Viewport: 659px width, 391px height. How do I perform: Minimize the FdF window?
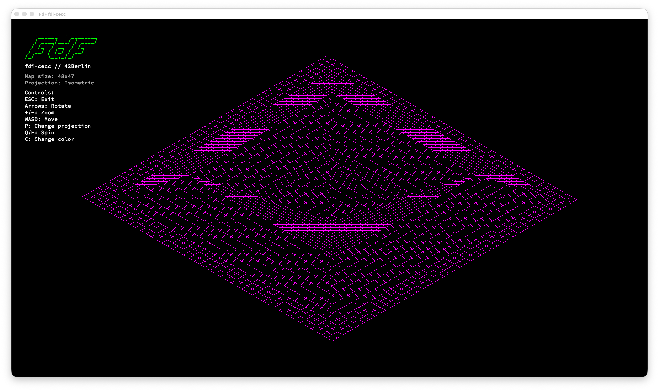pyautogui.click(x=24, y=14)
